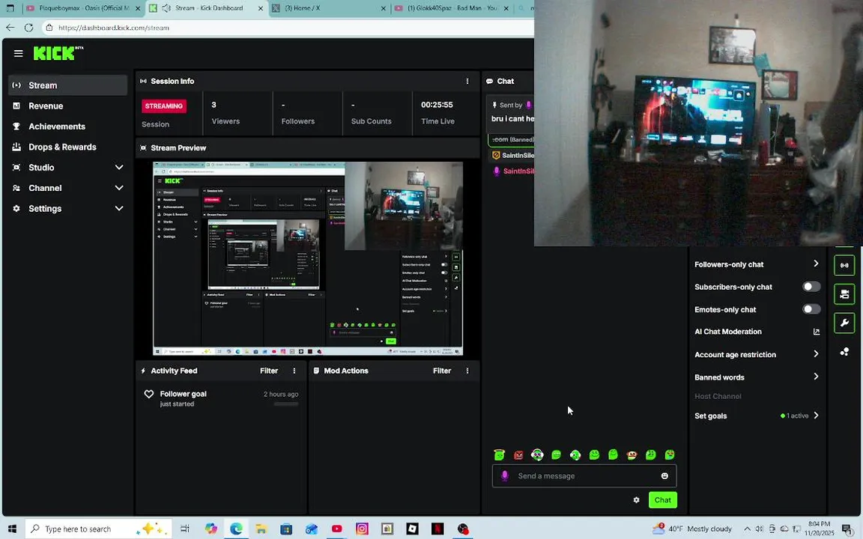Click the 00:25:55 Time Live value
Viewport: 863px width, 539px height.
pos(437,105)
